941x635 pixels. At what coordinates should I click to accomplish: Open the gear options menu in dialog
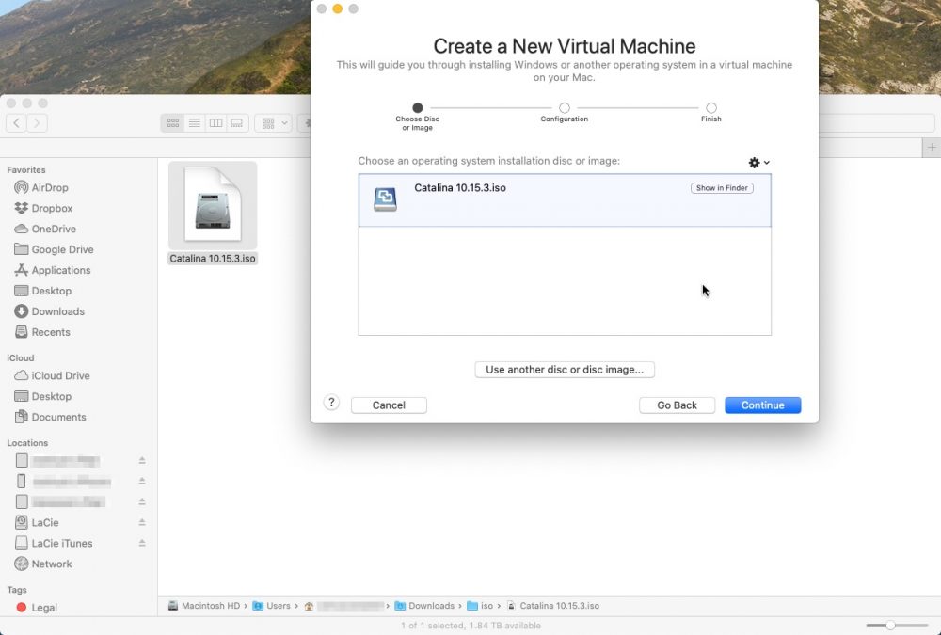(x=758, y=163)
